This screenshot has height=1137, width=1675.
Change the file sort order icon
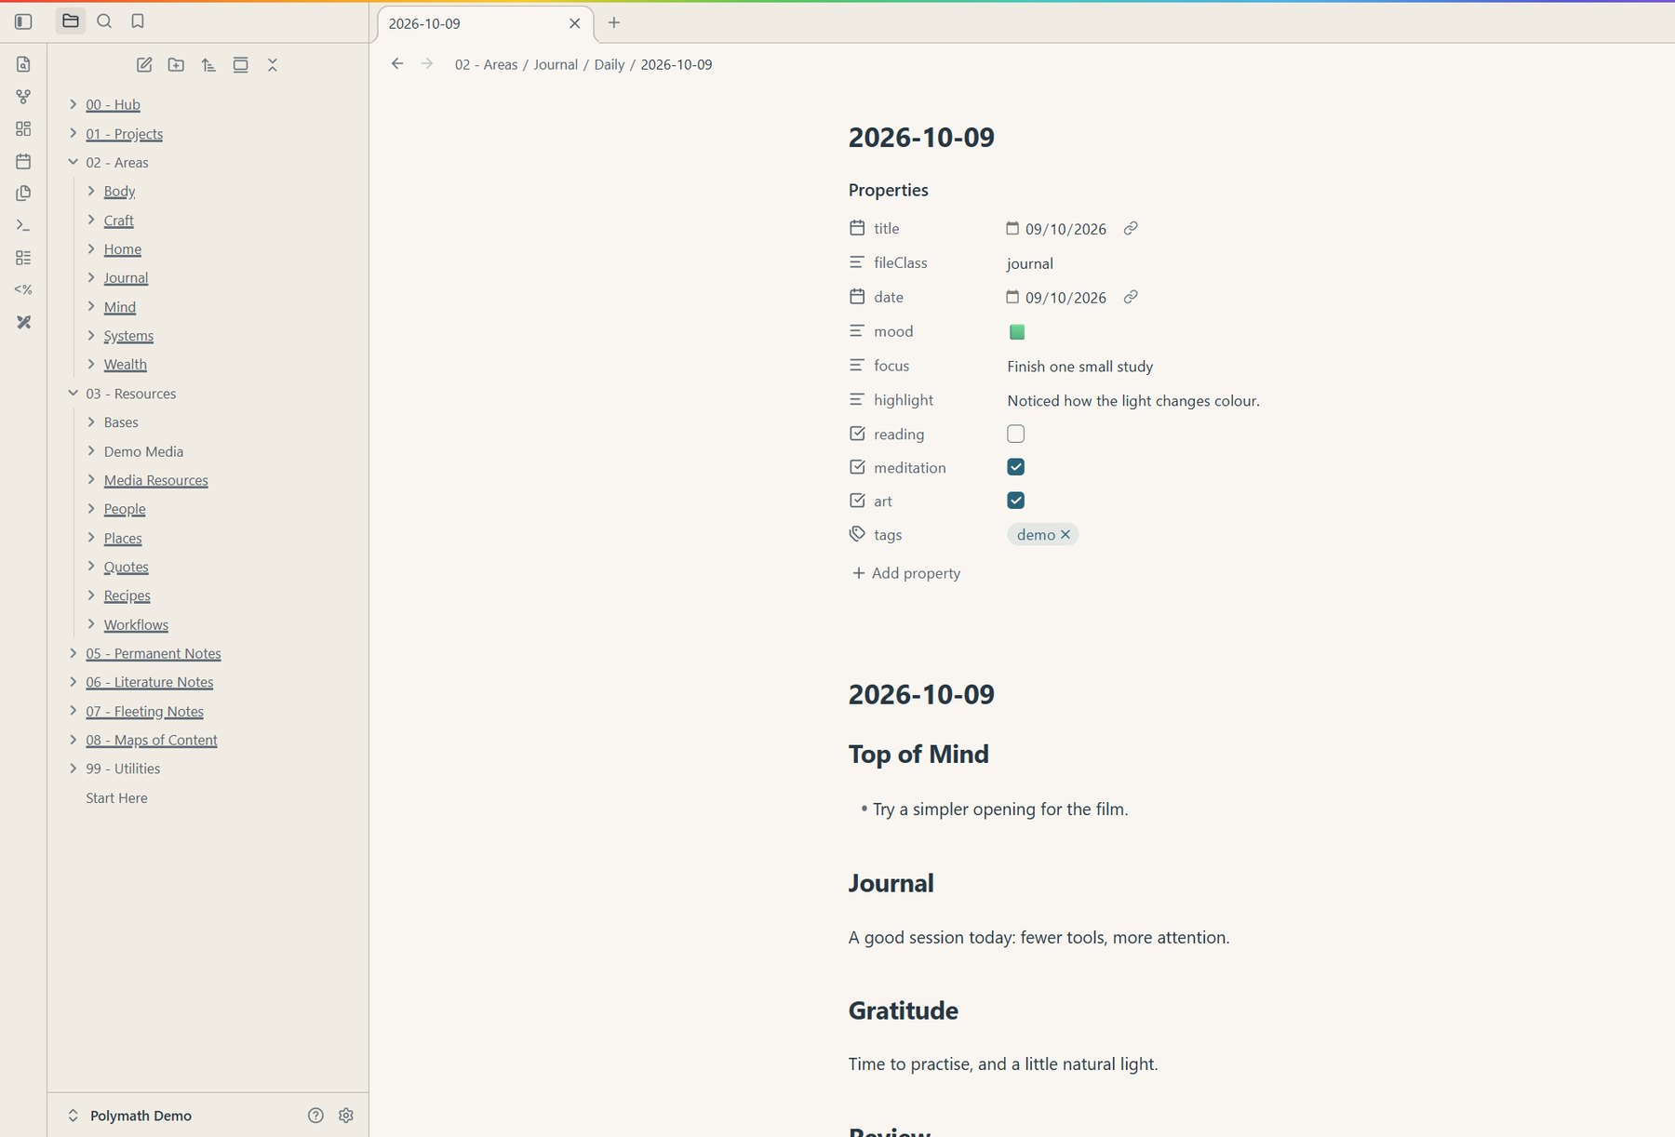click(x=208, y=65)
